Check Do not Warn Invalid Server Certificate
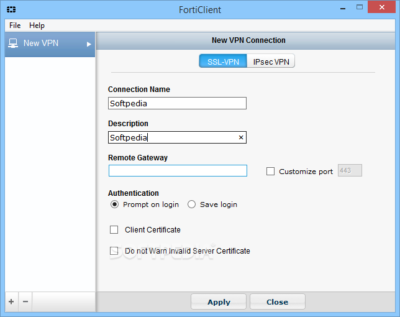Image resolution: width=400 pixels, height=317 pixels. [114, 250]
